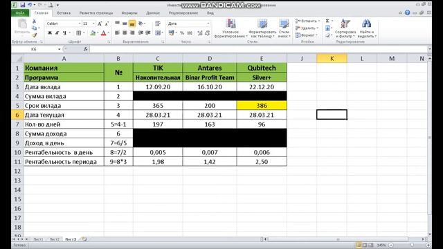This screenshot has width=443, height=249.
Task: Click the AutoSum sigma icon
Action: [327, 21]
